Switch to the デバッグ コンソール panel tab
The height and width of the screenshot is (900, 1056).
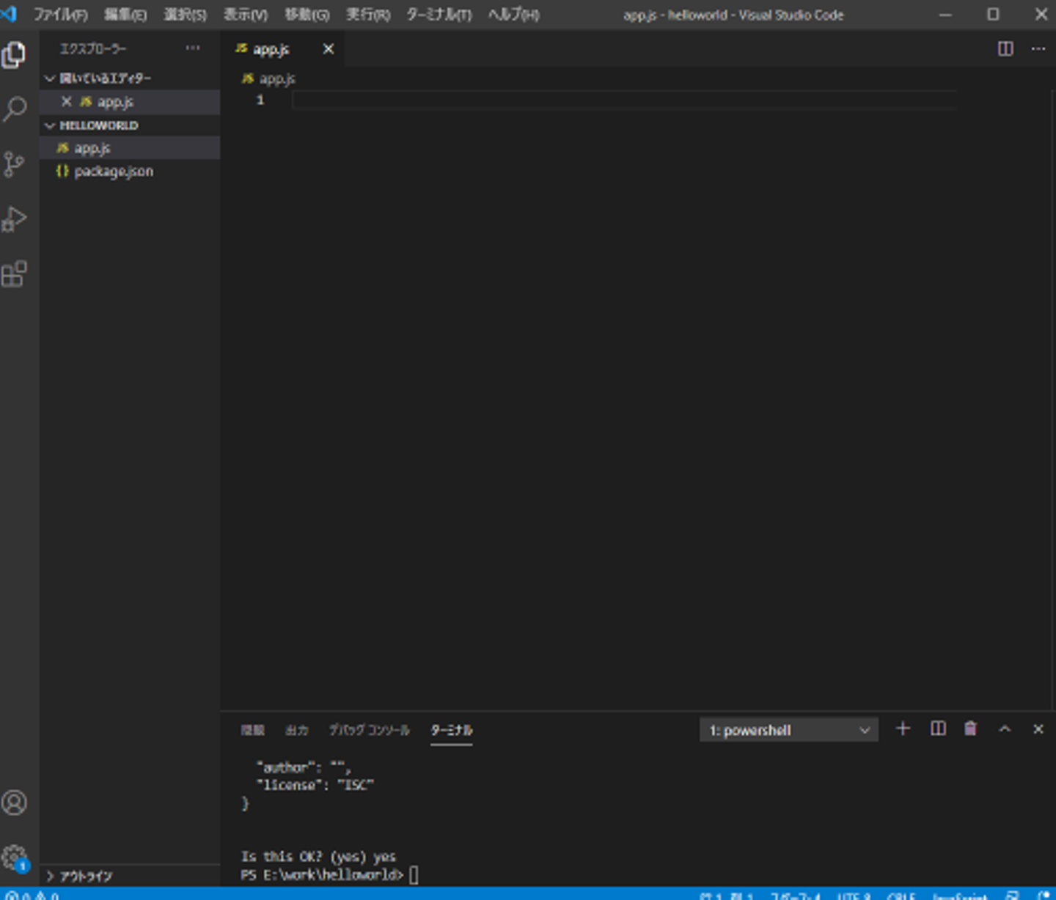[369, 730]
